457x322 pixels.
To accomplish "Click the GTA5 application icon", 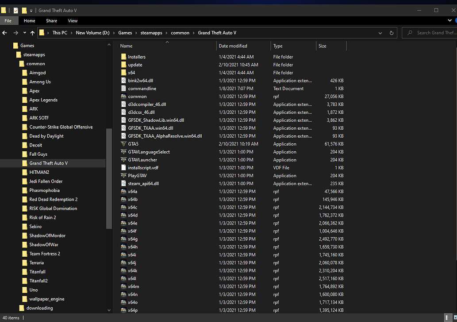I will point(123,144).
